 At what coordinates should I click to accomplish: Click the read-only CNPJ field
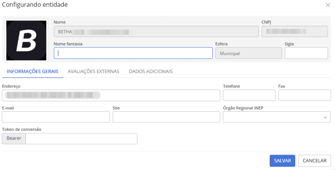pyautogui.click(x=295, y=31)
